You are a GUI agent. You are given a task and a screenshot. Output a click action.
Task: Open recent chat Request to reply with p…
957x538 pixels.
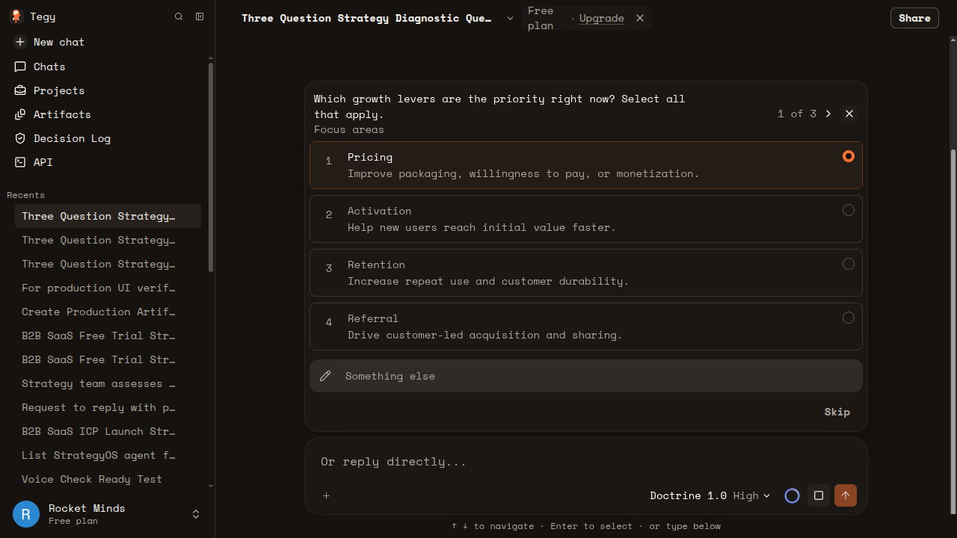tap(108, 407)
